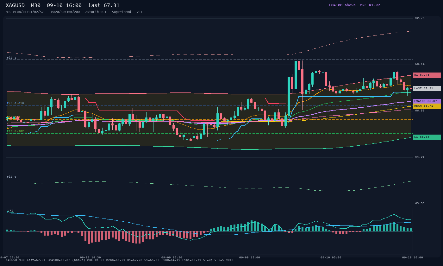443x266 pixels.
Task: Click the 09-09 02:30 time axis label
Action: click(172, 257)
